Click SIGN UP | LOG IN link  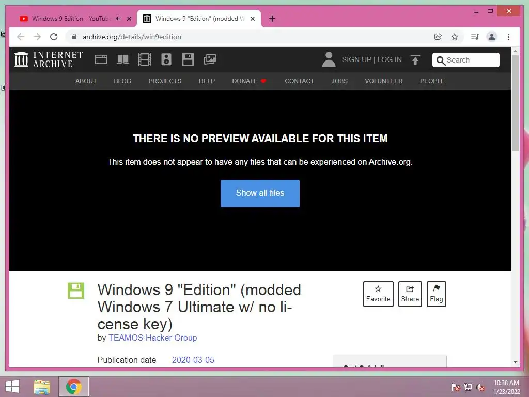[x=372, y=59]
